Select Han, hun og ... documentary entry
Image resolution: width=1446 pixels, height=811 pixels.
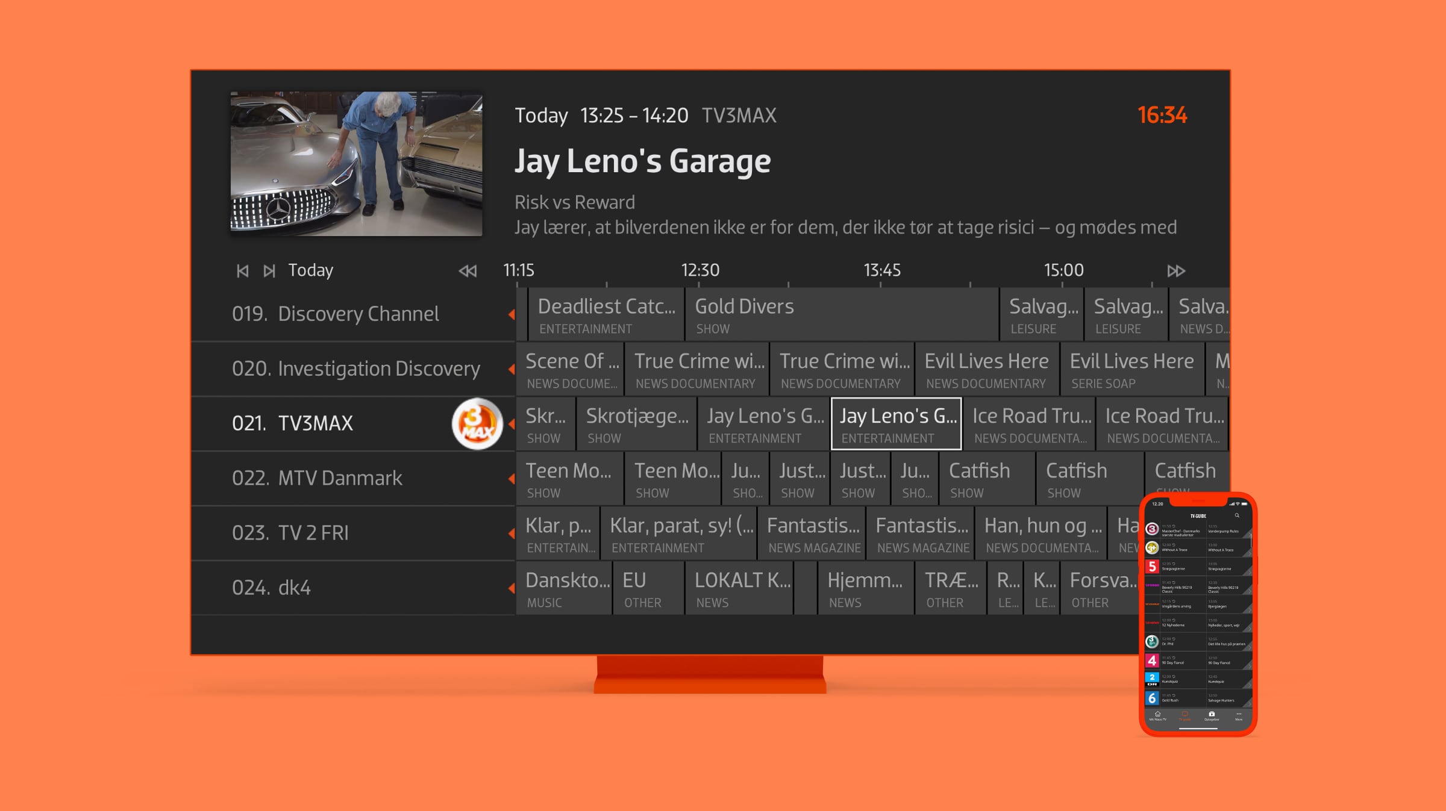click(x=1041, y=533)
